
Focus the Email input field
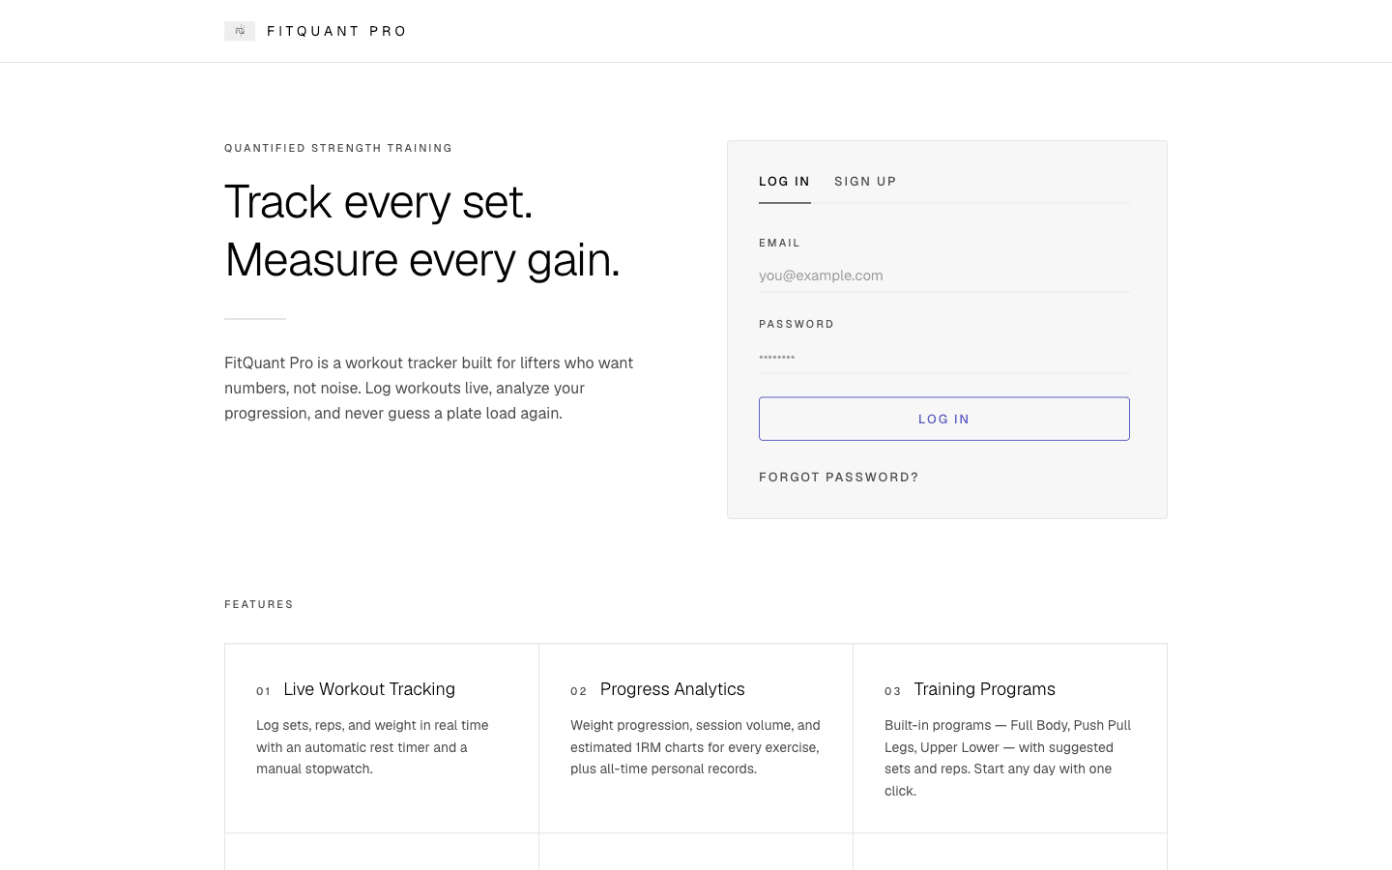[943, 275]
